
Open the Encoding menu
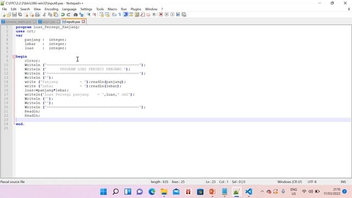coord(51,9)
